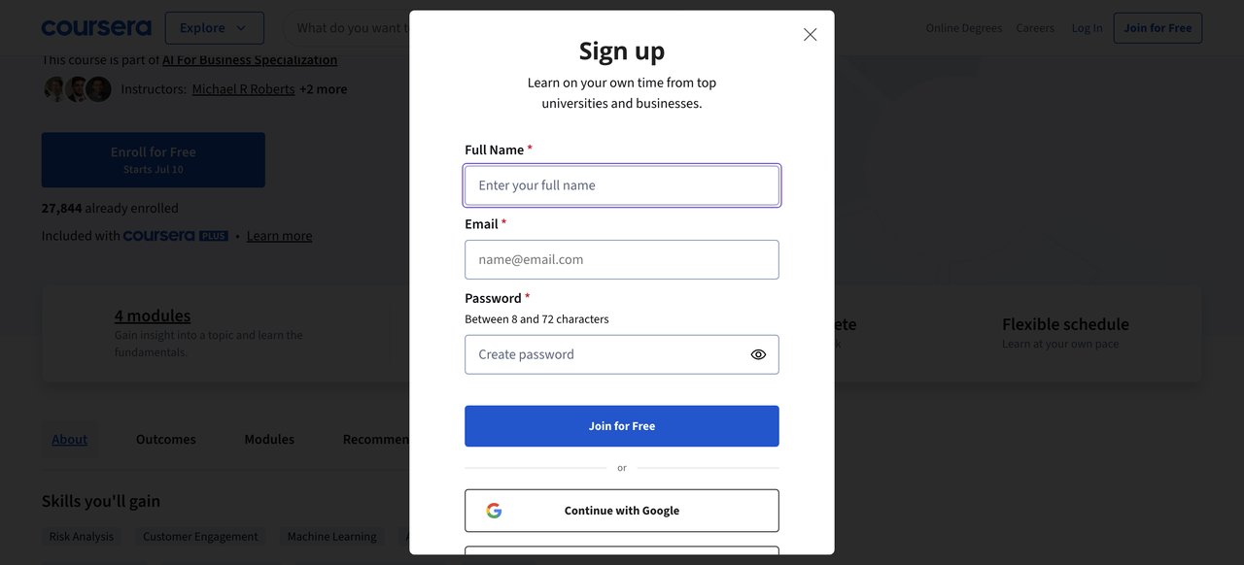
Task: Toggle password visibility eye icon
Action: click(758, 354)
